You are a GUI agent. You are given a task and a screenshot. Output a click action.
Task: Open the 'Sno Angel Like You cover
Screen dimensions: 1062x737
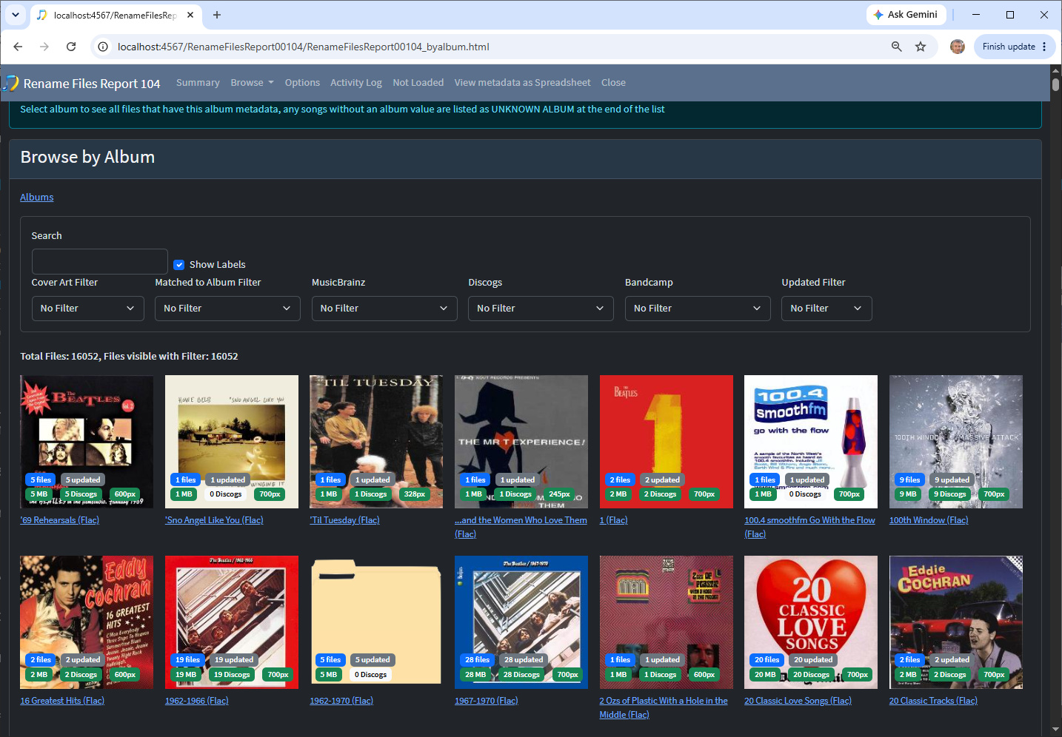coord(232,442)
